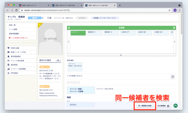The image size is (188, 113).
Task: Open 資料管理 document icon row
Action: coord(21,65)
